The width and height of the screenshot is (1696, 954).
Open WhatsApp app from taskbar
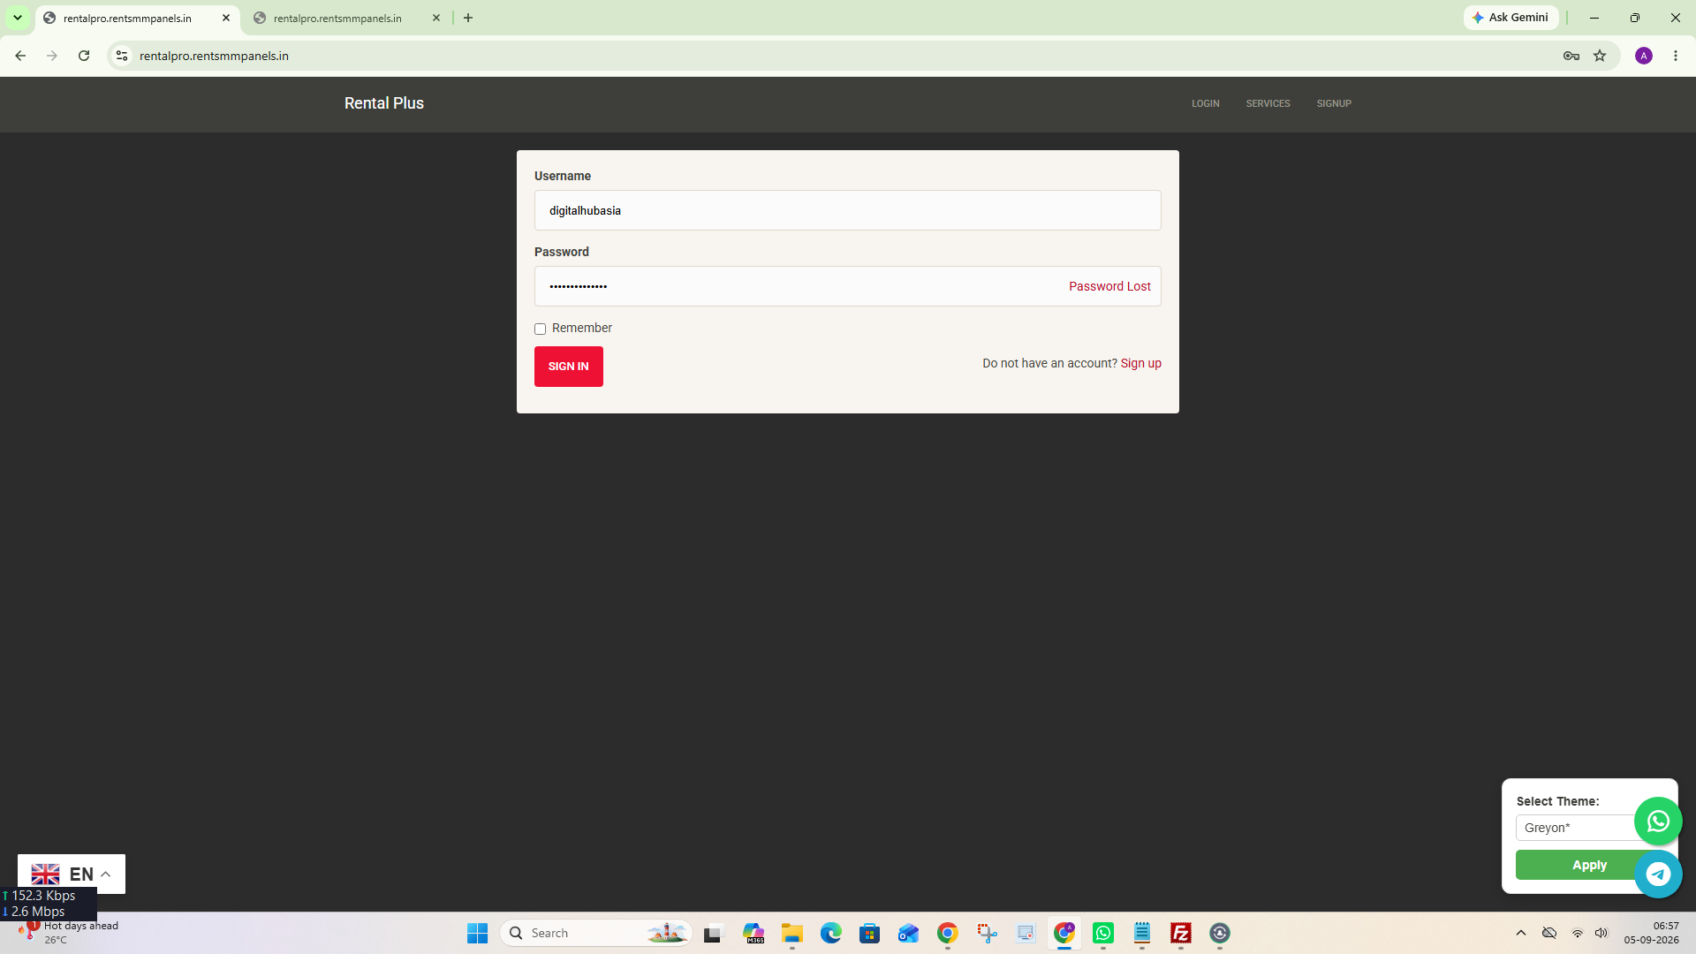click(1103, 933)
